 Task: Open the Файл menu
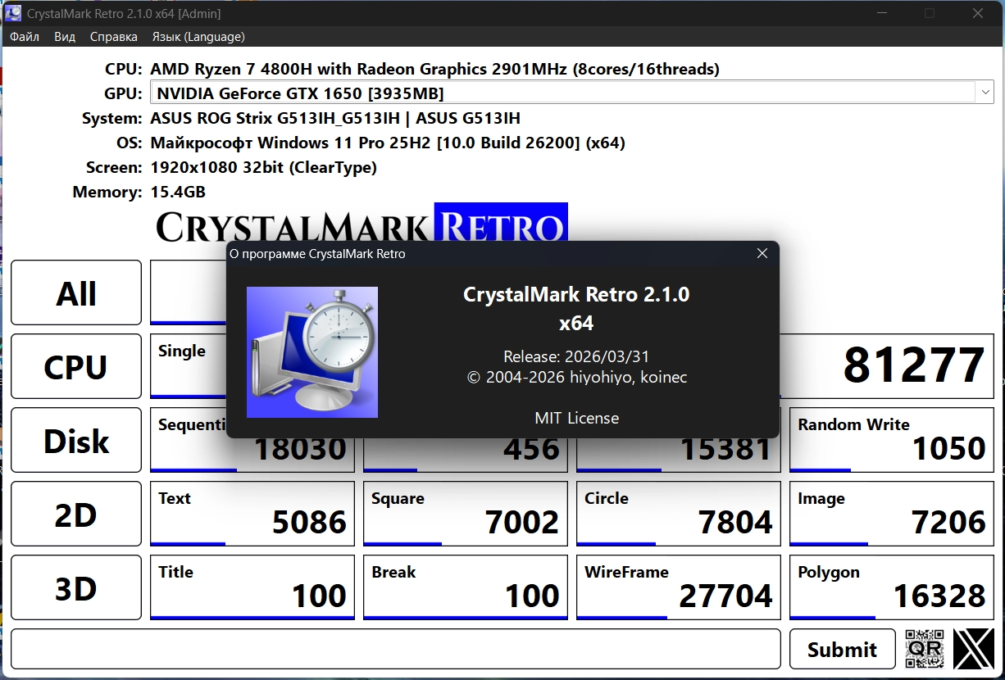point(25,37)
